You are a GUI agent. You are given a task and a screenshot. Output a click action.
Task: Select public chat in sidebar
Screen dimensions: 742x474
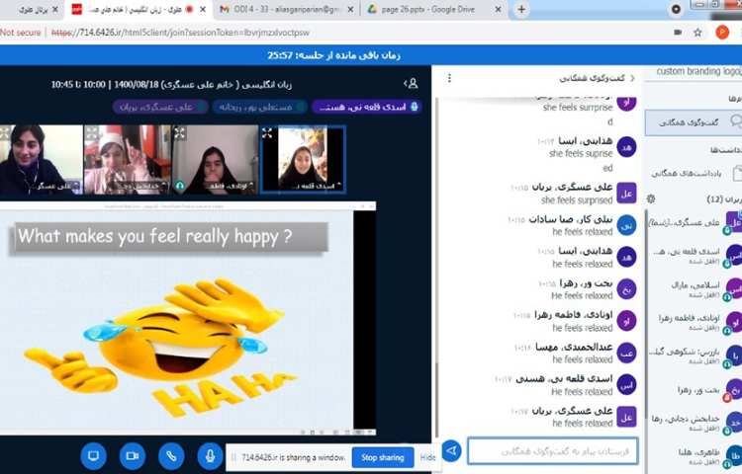[693, 120]
